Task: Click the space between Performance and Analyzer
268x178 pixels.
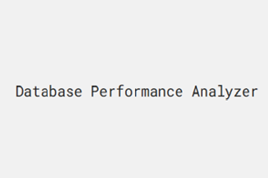Action: 187,91
